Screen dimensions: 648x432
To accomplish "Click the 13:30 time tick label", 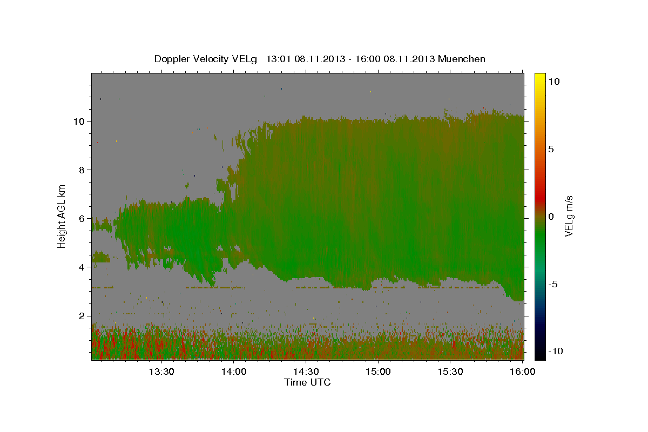I will (161, 372).
